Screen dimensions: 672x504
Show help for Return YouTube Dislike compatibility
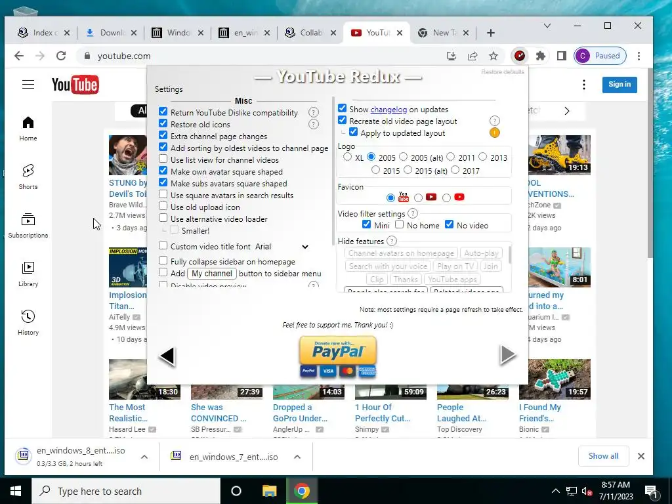pyautogui.click(x=314, y=112)
